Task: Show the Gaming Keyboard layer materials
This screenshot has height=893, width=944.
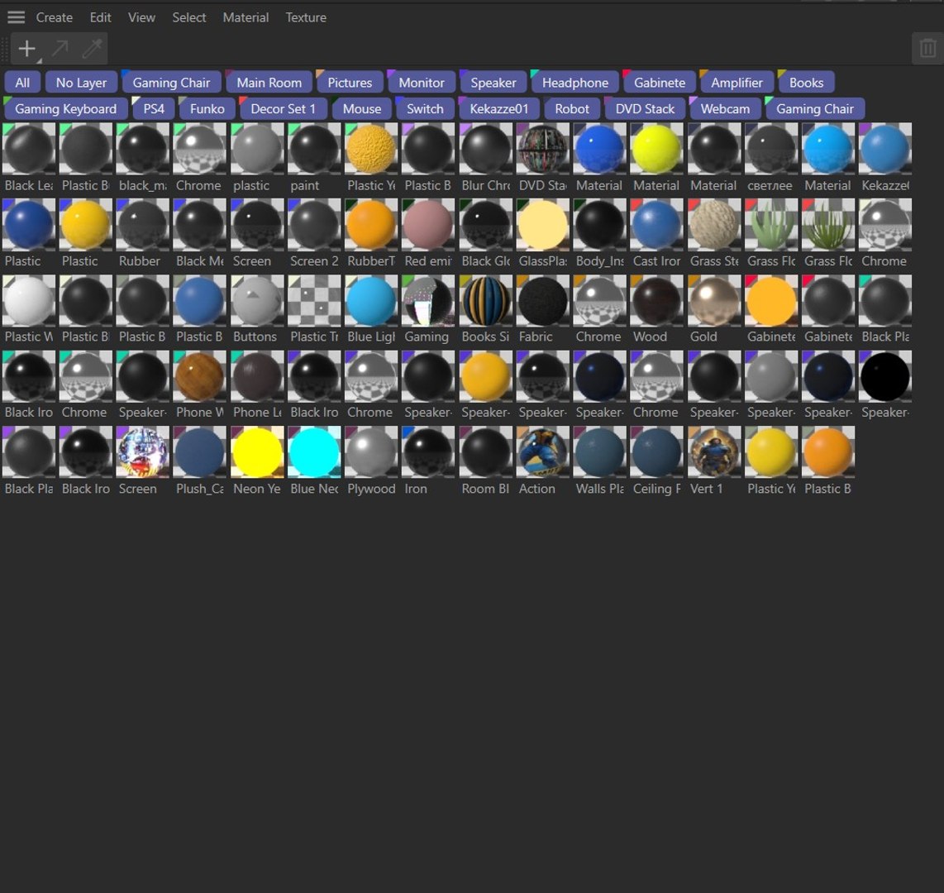Action: click(65, 109)
